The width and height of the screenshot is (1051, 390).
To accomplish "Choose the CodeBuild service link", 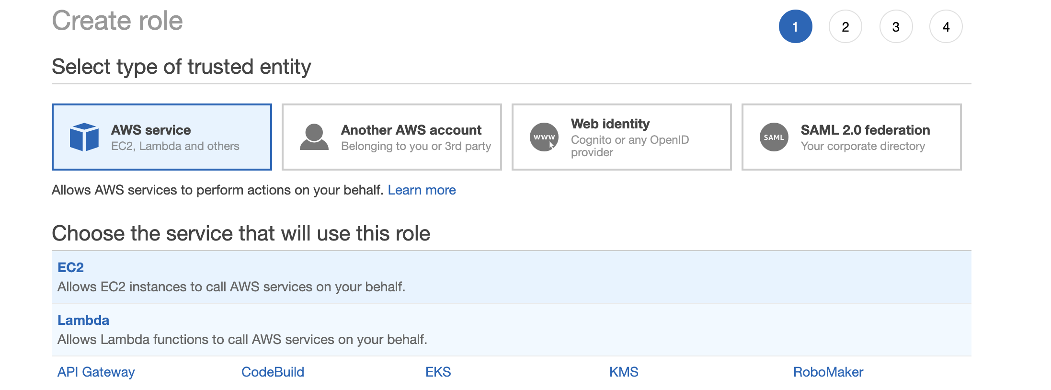I will [x=273, y=372].
